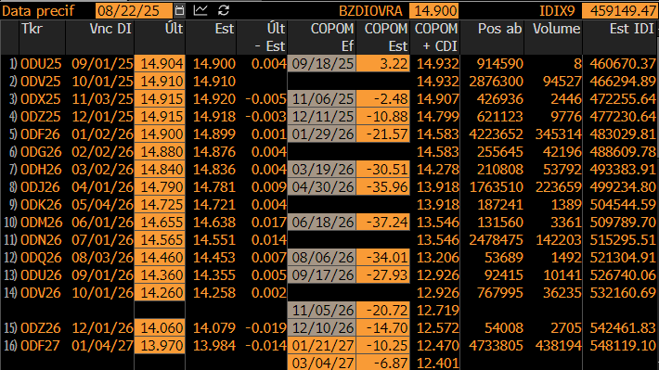Edit COPOM Est value -37.24
659x370 pixels.
[x=383, y=223]
